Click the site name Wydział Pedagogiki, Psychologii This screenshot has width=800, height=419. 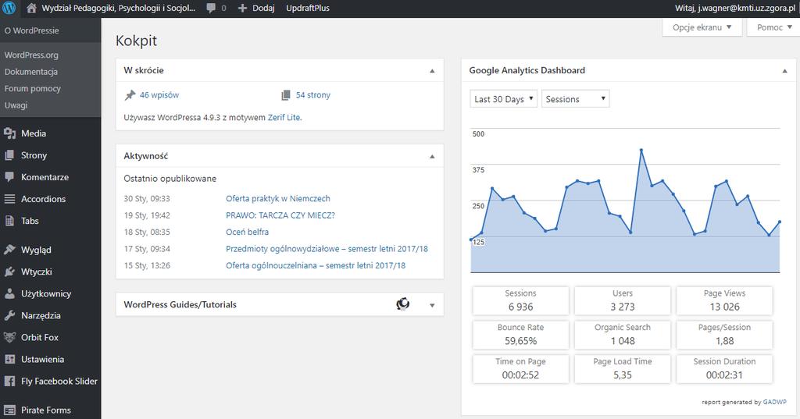(x=119, y=8)
